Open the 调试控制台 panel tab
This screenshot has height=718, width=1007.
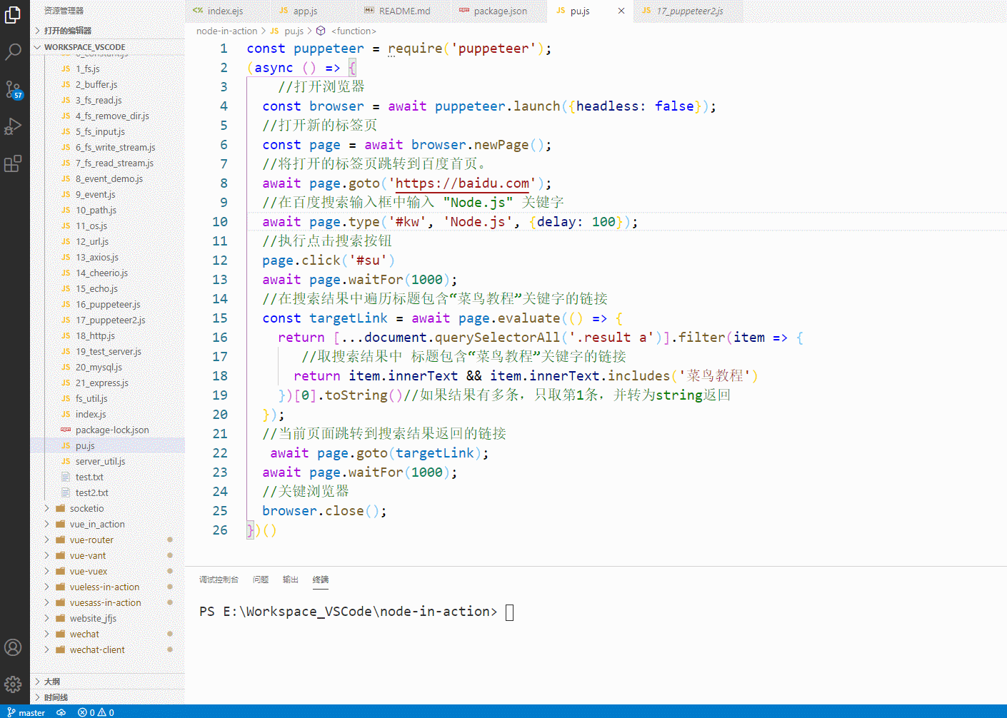coord(219,580)
